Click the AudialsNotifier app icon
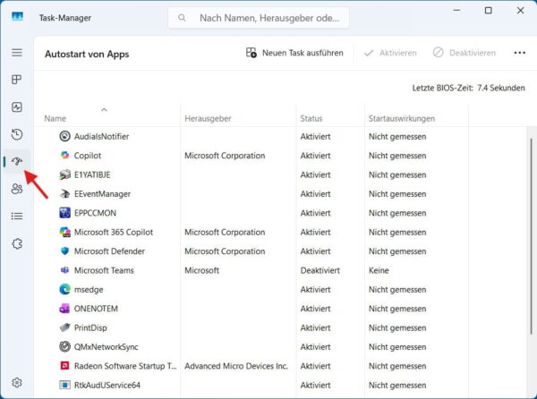This screenshot has height=399, width=537. click(64, 136)
